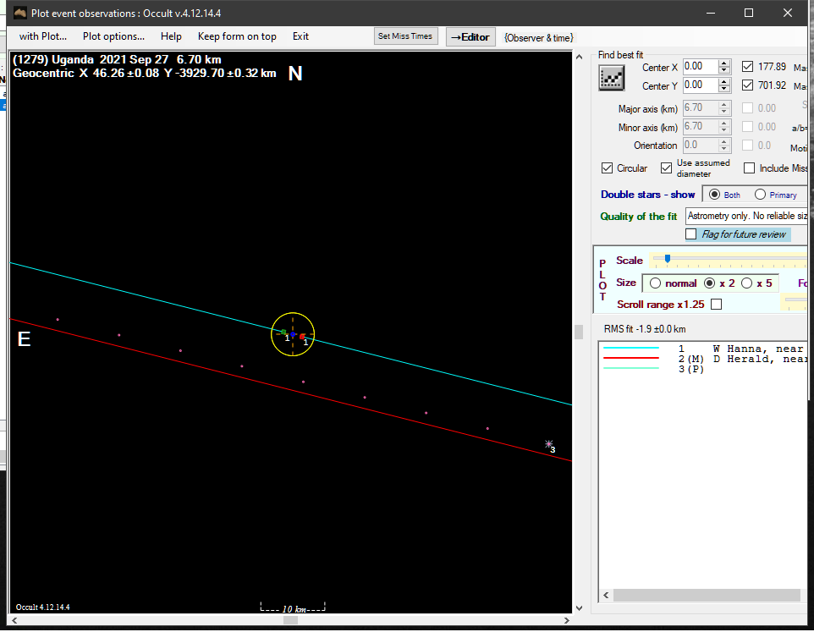Image resolution: width=814 pixels, height=632 pixels.
Task: Open the 'Plot options...' menu
Action: (x=113, y=36)
